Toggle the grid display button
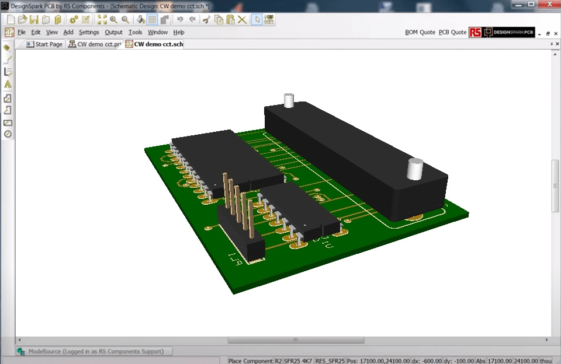561x364 pixels. (152, 19)
